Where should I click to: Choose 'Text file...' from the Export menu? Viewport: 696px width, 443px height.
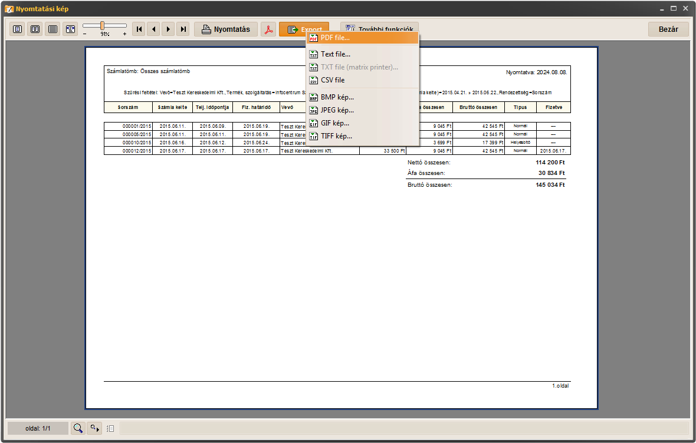tap(363, 54)
